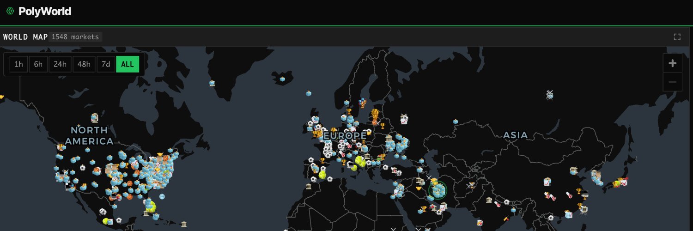Click the NORTH AMERICA map label
This screenshot has width=693, height=231.
coord(89,135)
